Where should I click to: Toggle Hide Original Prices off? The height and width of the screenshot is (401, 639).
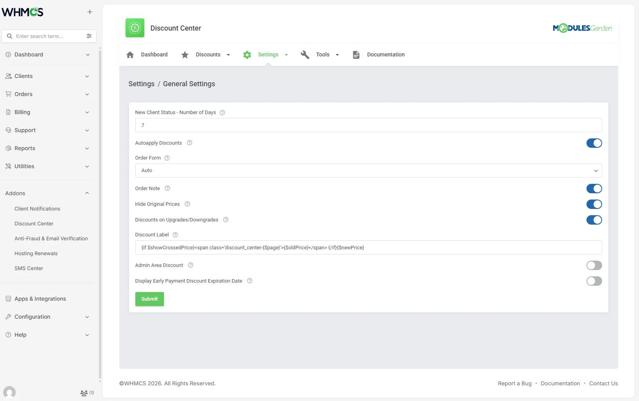[x=594, y=204]
